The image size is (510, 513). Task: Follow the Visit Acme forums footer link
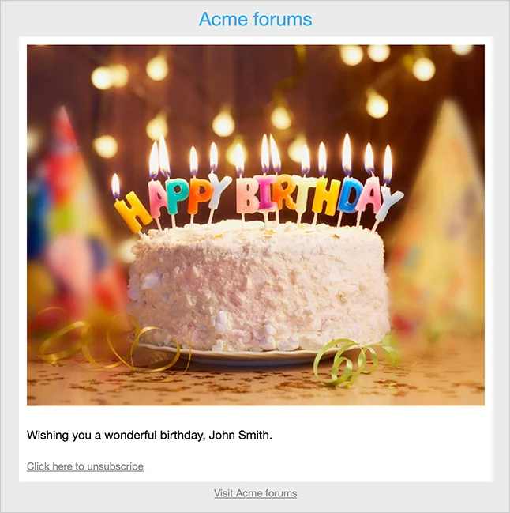click(256, 493)
